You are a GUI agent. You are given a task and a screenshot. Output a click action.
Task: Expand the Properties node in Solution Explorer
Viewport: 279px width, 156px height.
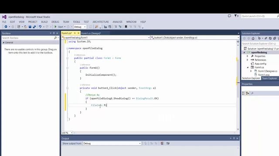(x=247, y=56)
